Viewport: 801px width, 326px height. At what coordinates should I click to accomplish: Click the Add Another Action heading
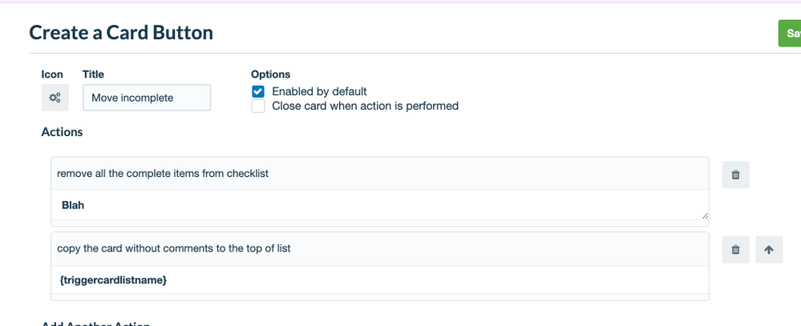click(x=95, y=324)
